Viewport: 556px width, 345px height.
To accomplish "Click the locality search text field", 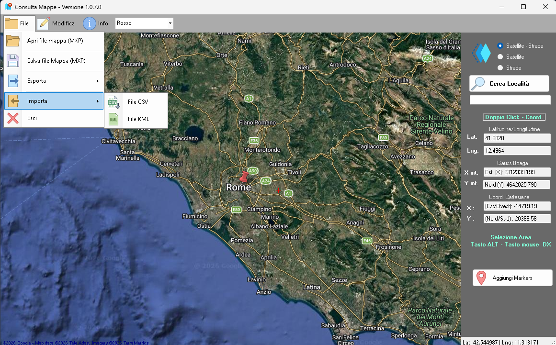I will pos(510,100).
